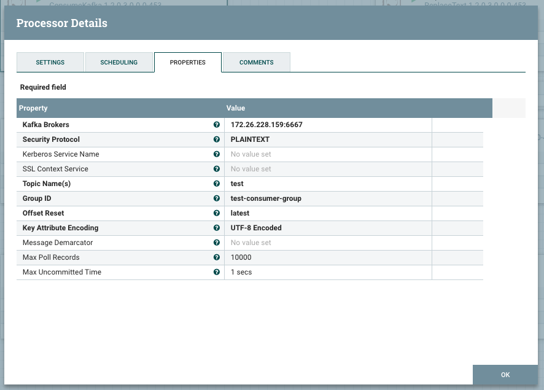Click the Kafka Brokers property name
Screen dimensions: 544x390
pyautogui.click(x=46, y=125)
